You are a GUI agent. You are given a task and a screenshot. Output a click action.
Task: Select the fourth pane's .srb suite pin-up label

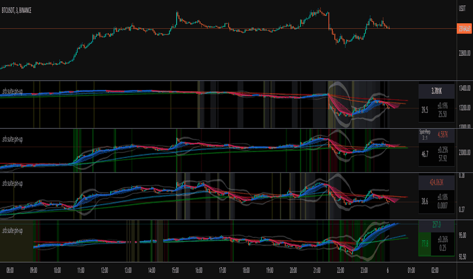pyautogui.click(x=12, y=231)
